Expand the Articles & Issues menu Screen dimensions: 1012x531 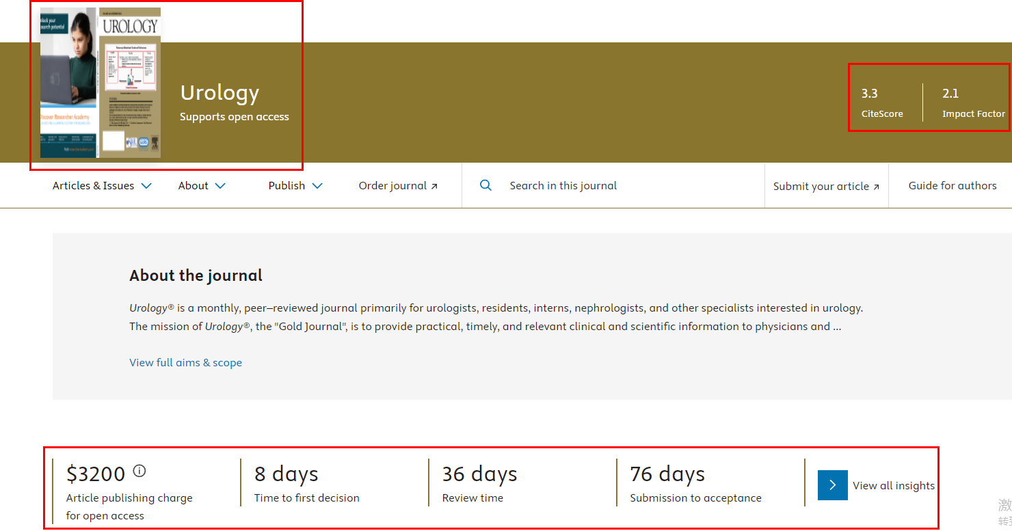coord(102,186)
